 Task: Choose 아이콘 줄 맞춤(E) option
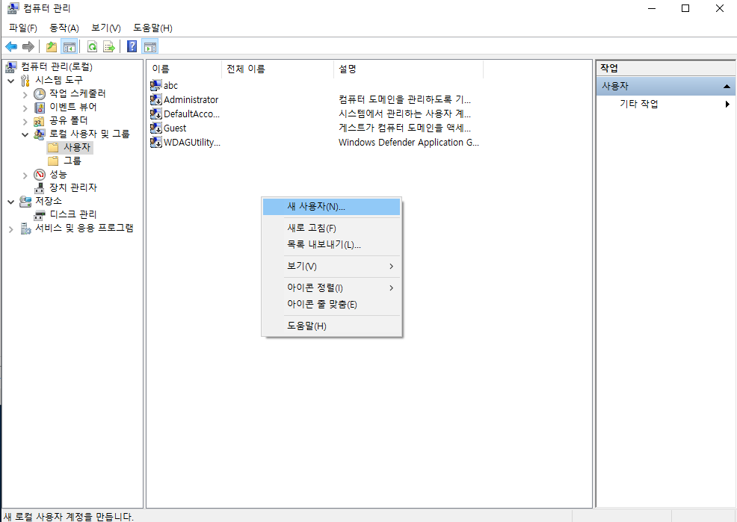pyautogui.click(x=331, y=304)
